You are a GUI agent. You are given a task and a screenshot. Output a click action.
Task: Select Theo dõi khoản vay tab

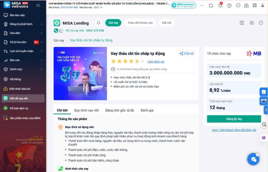coord(140,23)
